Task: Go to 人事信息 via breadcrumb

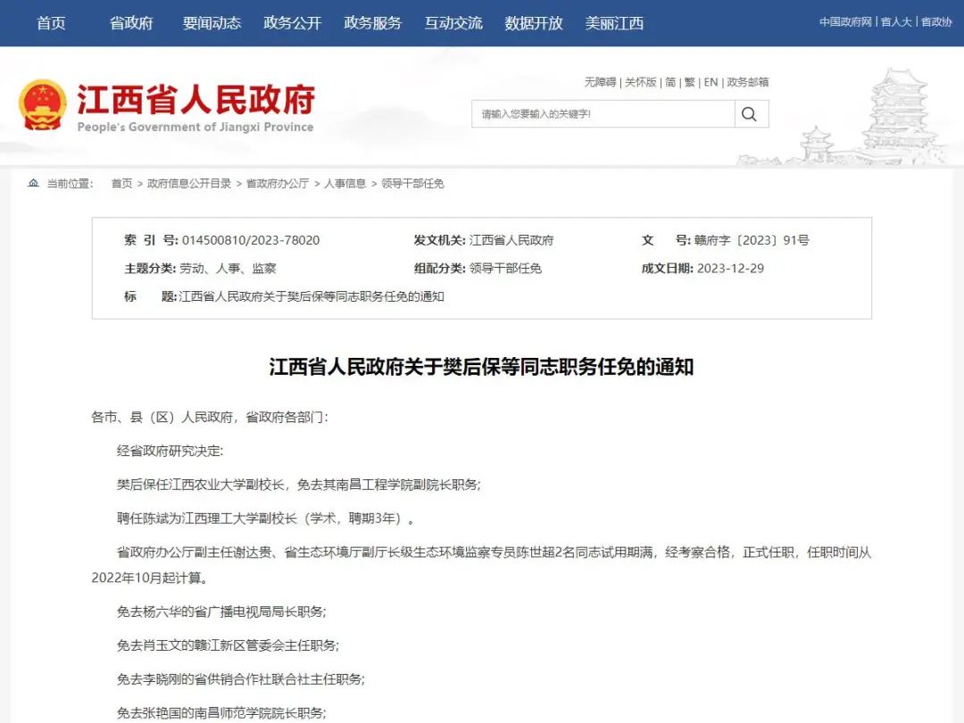Action: click(x=345, y=183)
